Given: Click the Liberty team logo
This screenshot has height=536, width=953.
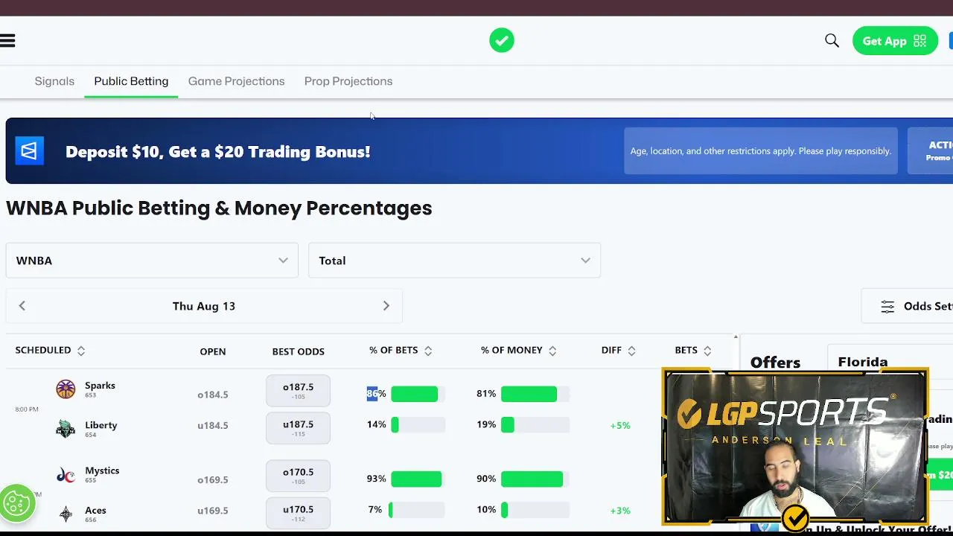Looking at the screenshot, I should (66, 428).
